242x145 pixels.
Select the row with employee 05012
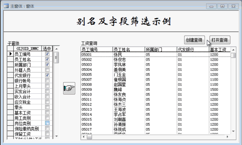coord(156,104)
